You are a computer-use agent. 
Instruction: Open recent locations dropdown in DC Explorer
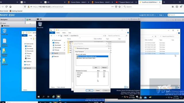(x=57, y=35)
